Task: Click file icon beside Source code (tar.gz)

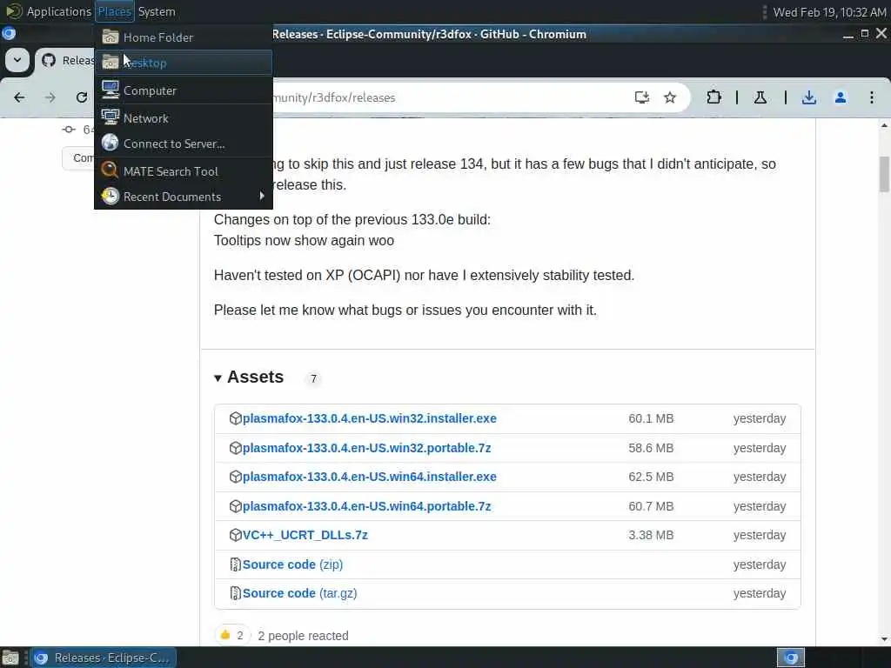Action: coord(235,593)
